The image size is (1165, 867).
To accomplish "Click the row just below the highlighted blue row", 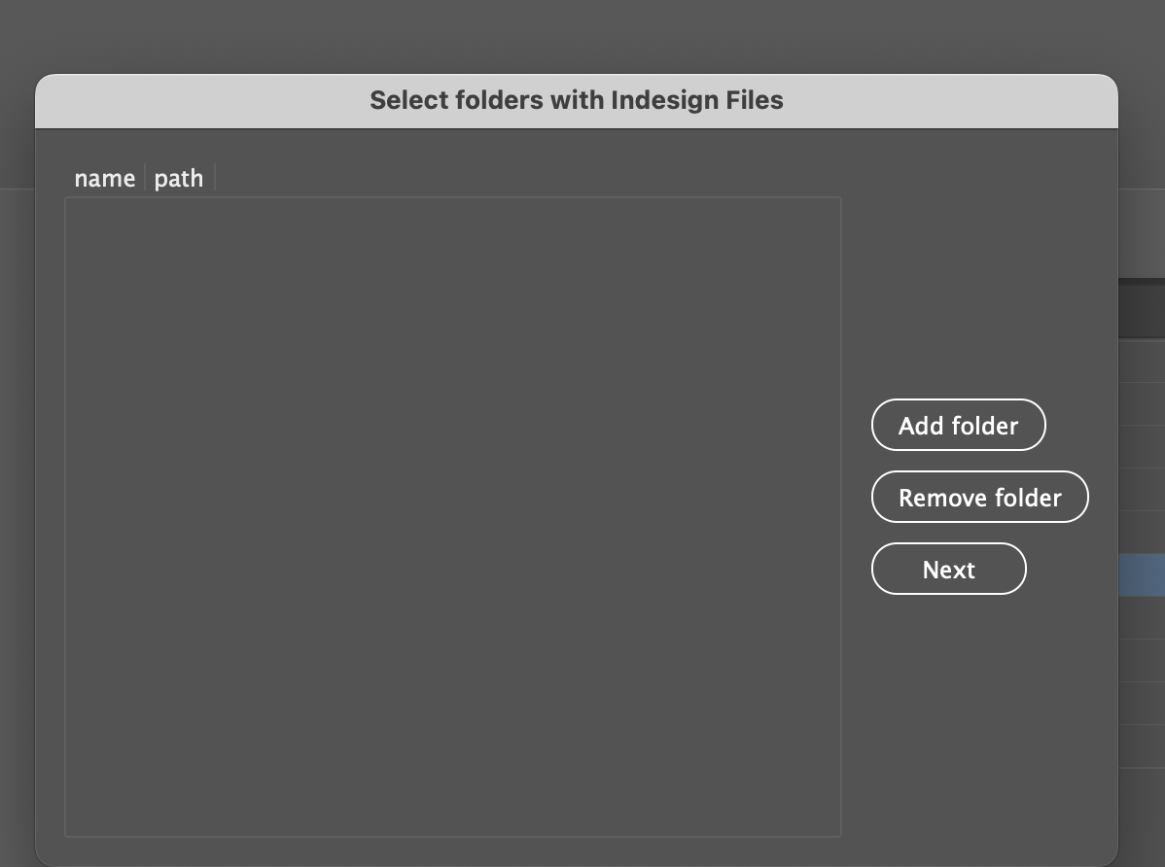I will coord(1142,617).
